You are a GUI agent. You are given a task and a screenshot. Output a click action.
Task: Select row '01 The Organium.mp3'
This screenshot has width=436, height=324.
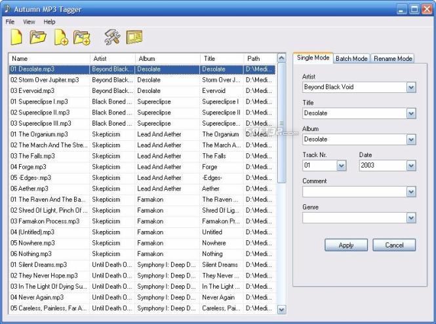[142, 134]
